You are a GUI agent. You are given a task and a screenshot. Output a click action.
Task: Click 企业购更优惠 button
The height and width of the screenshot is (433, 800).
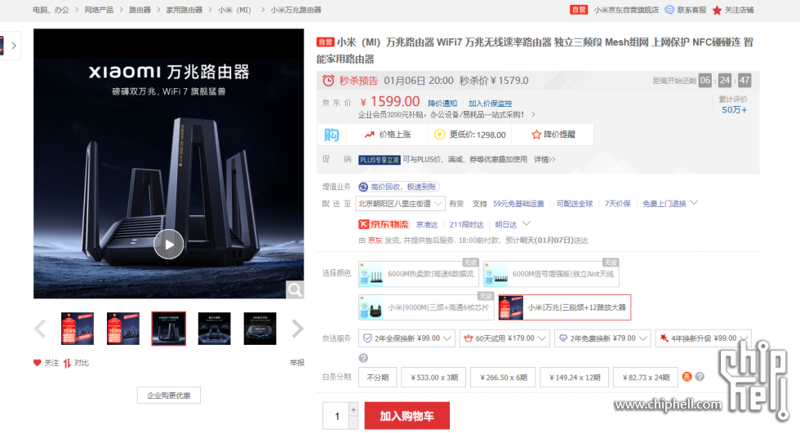tap(168, 395)
